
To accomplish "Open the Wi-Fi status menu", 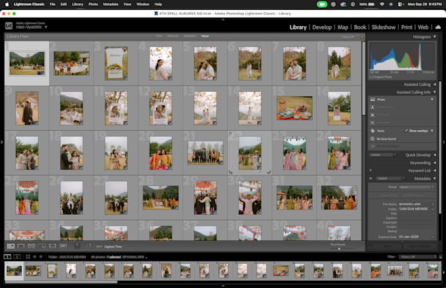I will (x=382, y=5).
